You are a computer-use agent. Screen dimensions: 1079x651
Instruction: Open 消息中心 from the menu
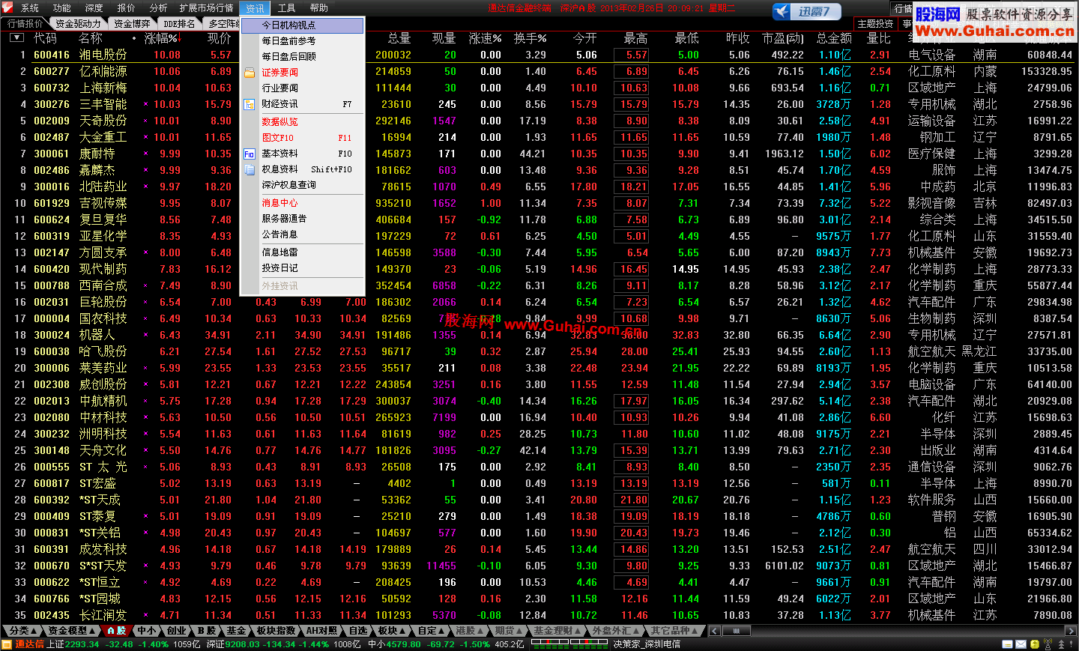303,203
